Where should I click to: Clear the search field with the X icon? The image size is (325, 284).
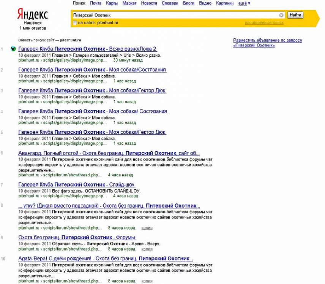pos(281,15)
